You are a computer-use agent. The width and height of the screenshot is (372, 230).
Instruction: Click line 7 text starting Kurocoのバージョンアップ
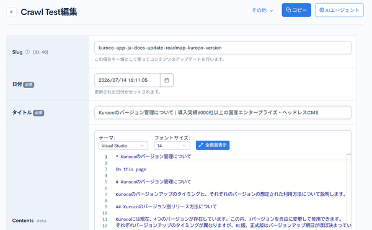pyautogui.click(x=231, y=194)
